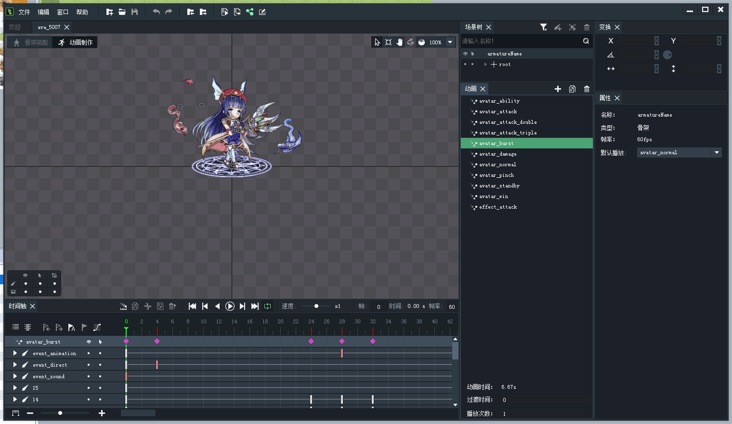Toggle armatureName eye icon in scene tree
Viewport: 732px width, 424px height.
point(465,53)
